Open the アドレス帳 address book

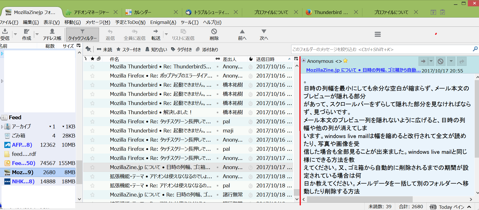pyautogui.click(x=52, y=34)
